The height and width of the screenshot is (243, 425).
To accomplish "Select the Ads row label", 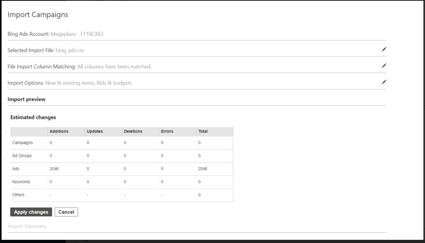I will pos(16,169).
